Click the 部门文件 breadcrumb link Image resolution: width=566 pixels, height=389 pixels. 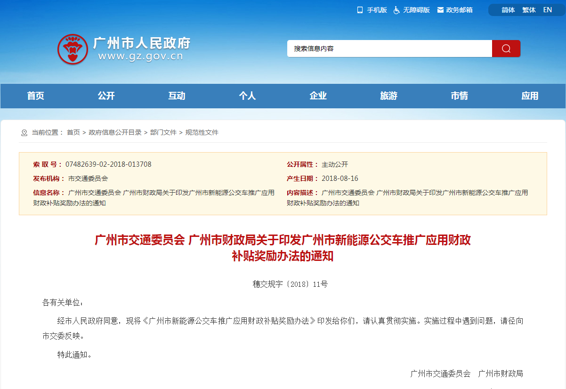tap(163, 133)
